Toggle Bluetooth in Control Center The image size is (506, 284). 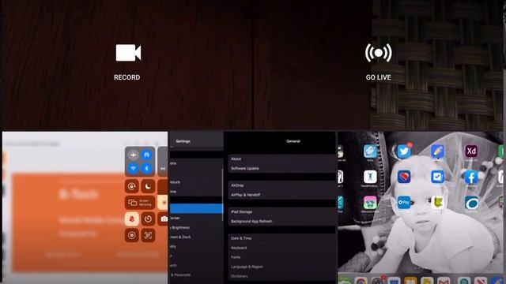147,168
